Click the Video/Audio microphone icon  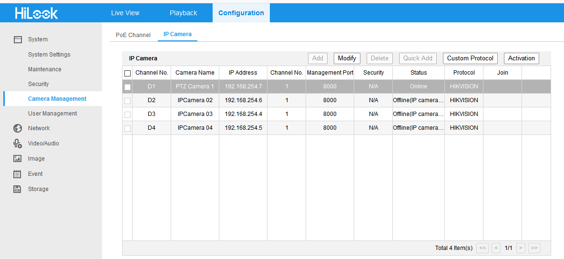pyautogui.click(x=18, y=144)
